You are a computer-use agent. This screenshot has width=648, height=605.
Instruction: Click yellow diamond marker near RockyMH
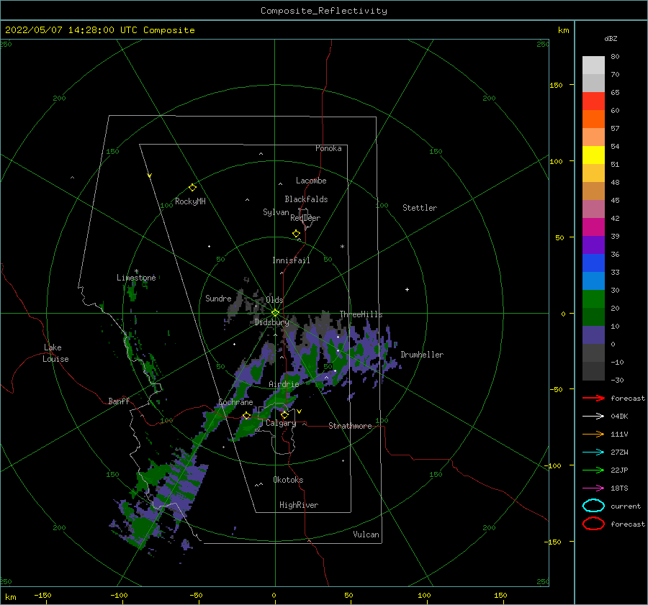tap(192, 188)
